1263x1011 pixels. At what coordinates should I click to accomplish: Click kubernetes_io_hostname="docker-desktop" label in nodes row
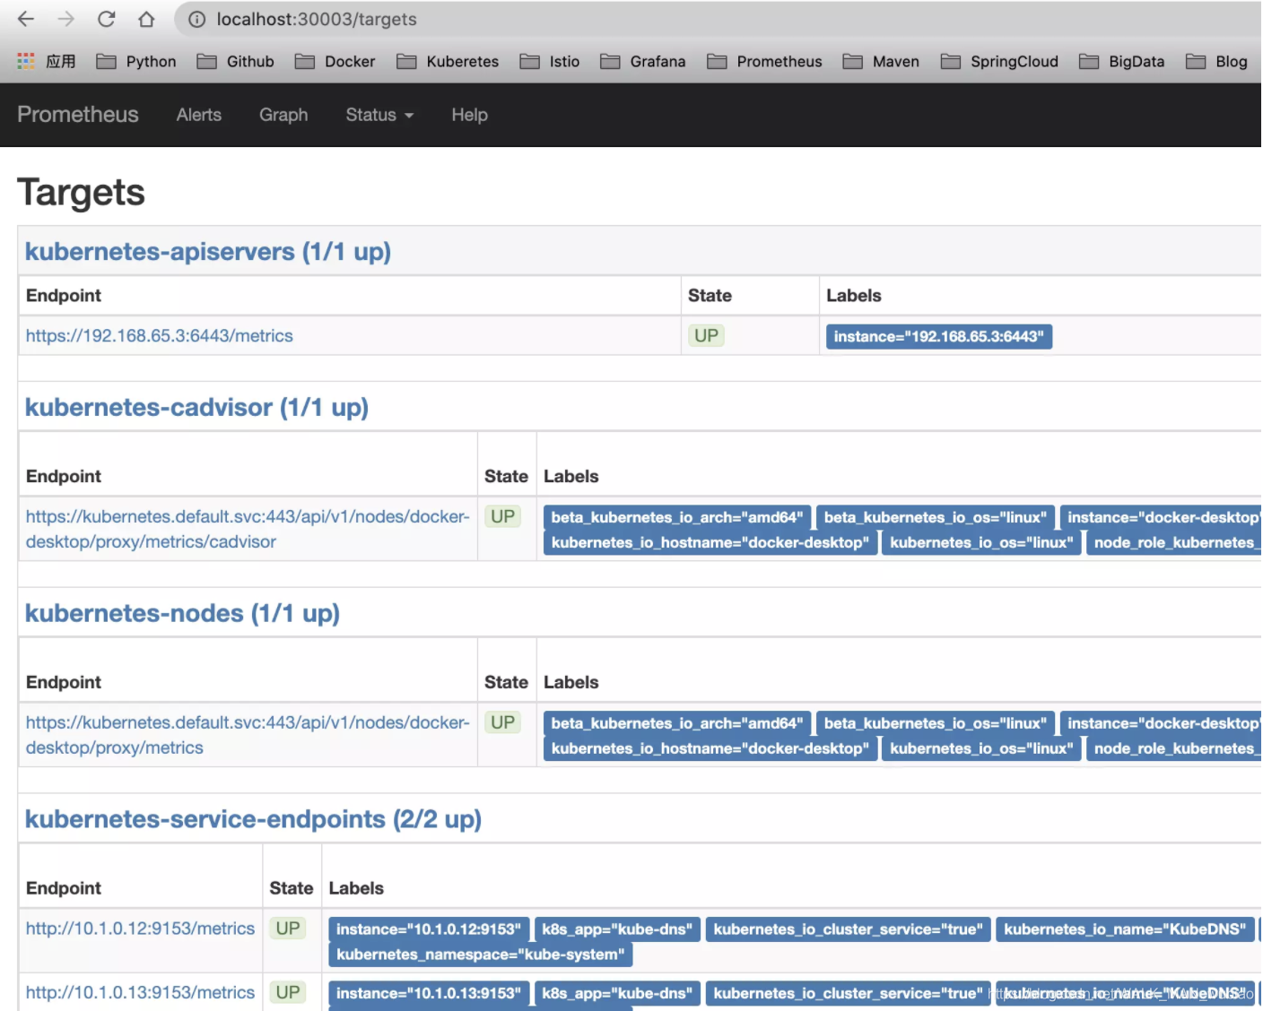point(710,749)
